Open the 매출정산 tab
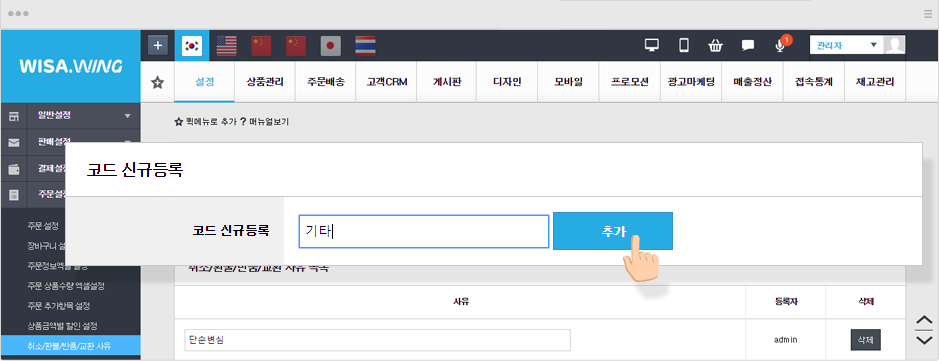Screen dimensions: 939x361 [x=752, y=82]
